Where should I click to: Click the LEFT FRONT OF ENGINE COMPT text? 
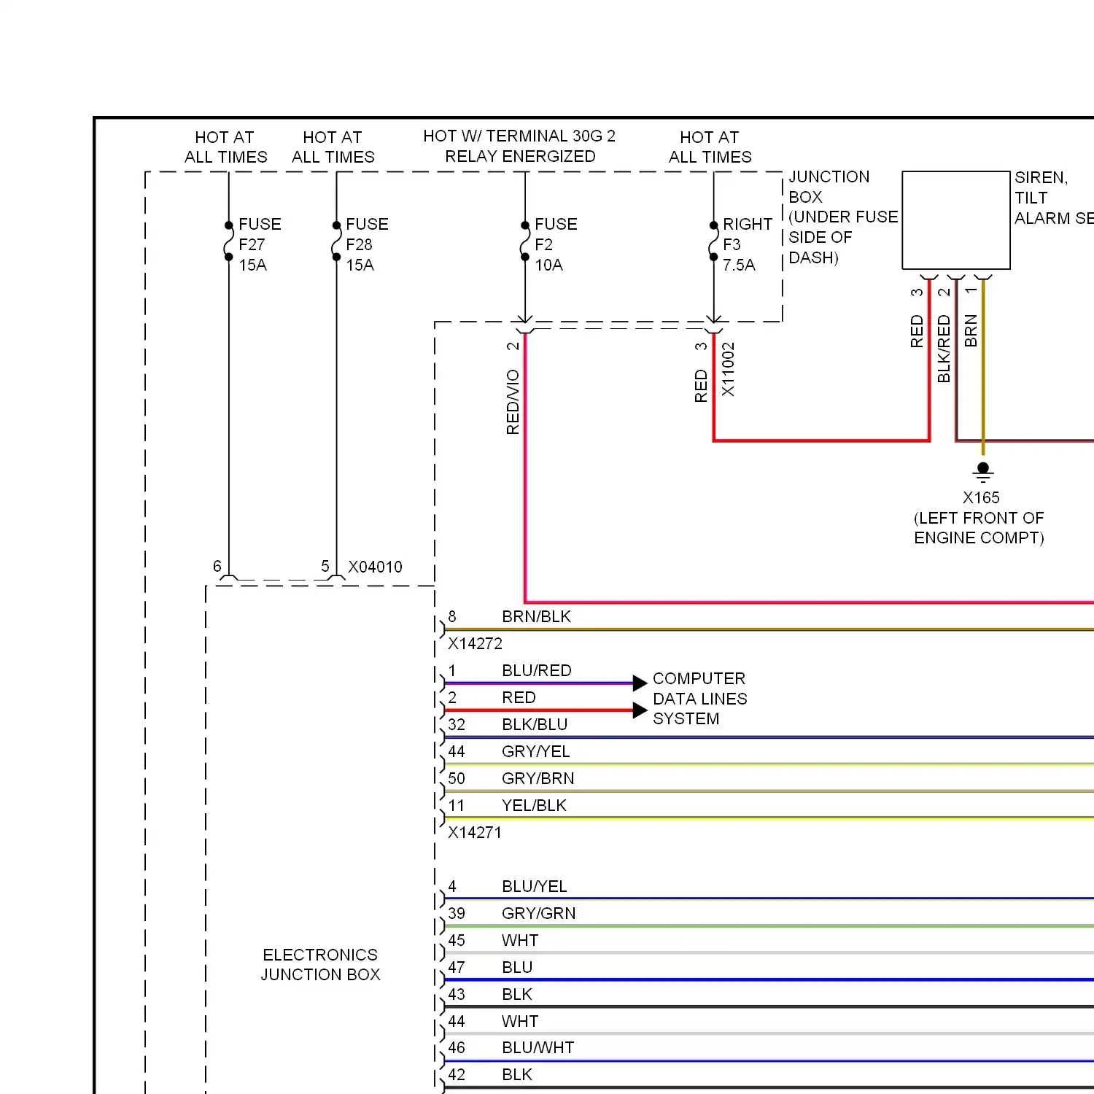pos(979,528)
